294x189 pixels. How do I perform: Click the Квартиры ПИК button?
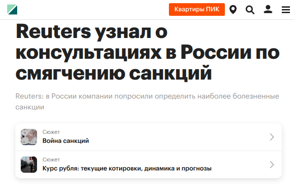(x=197, y=9)
